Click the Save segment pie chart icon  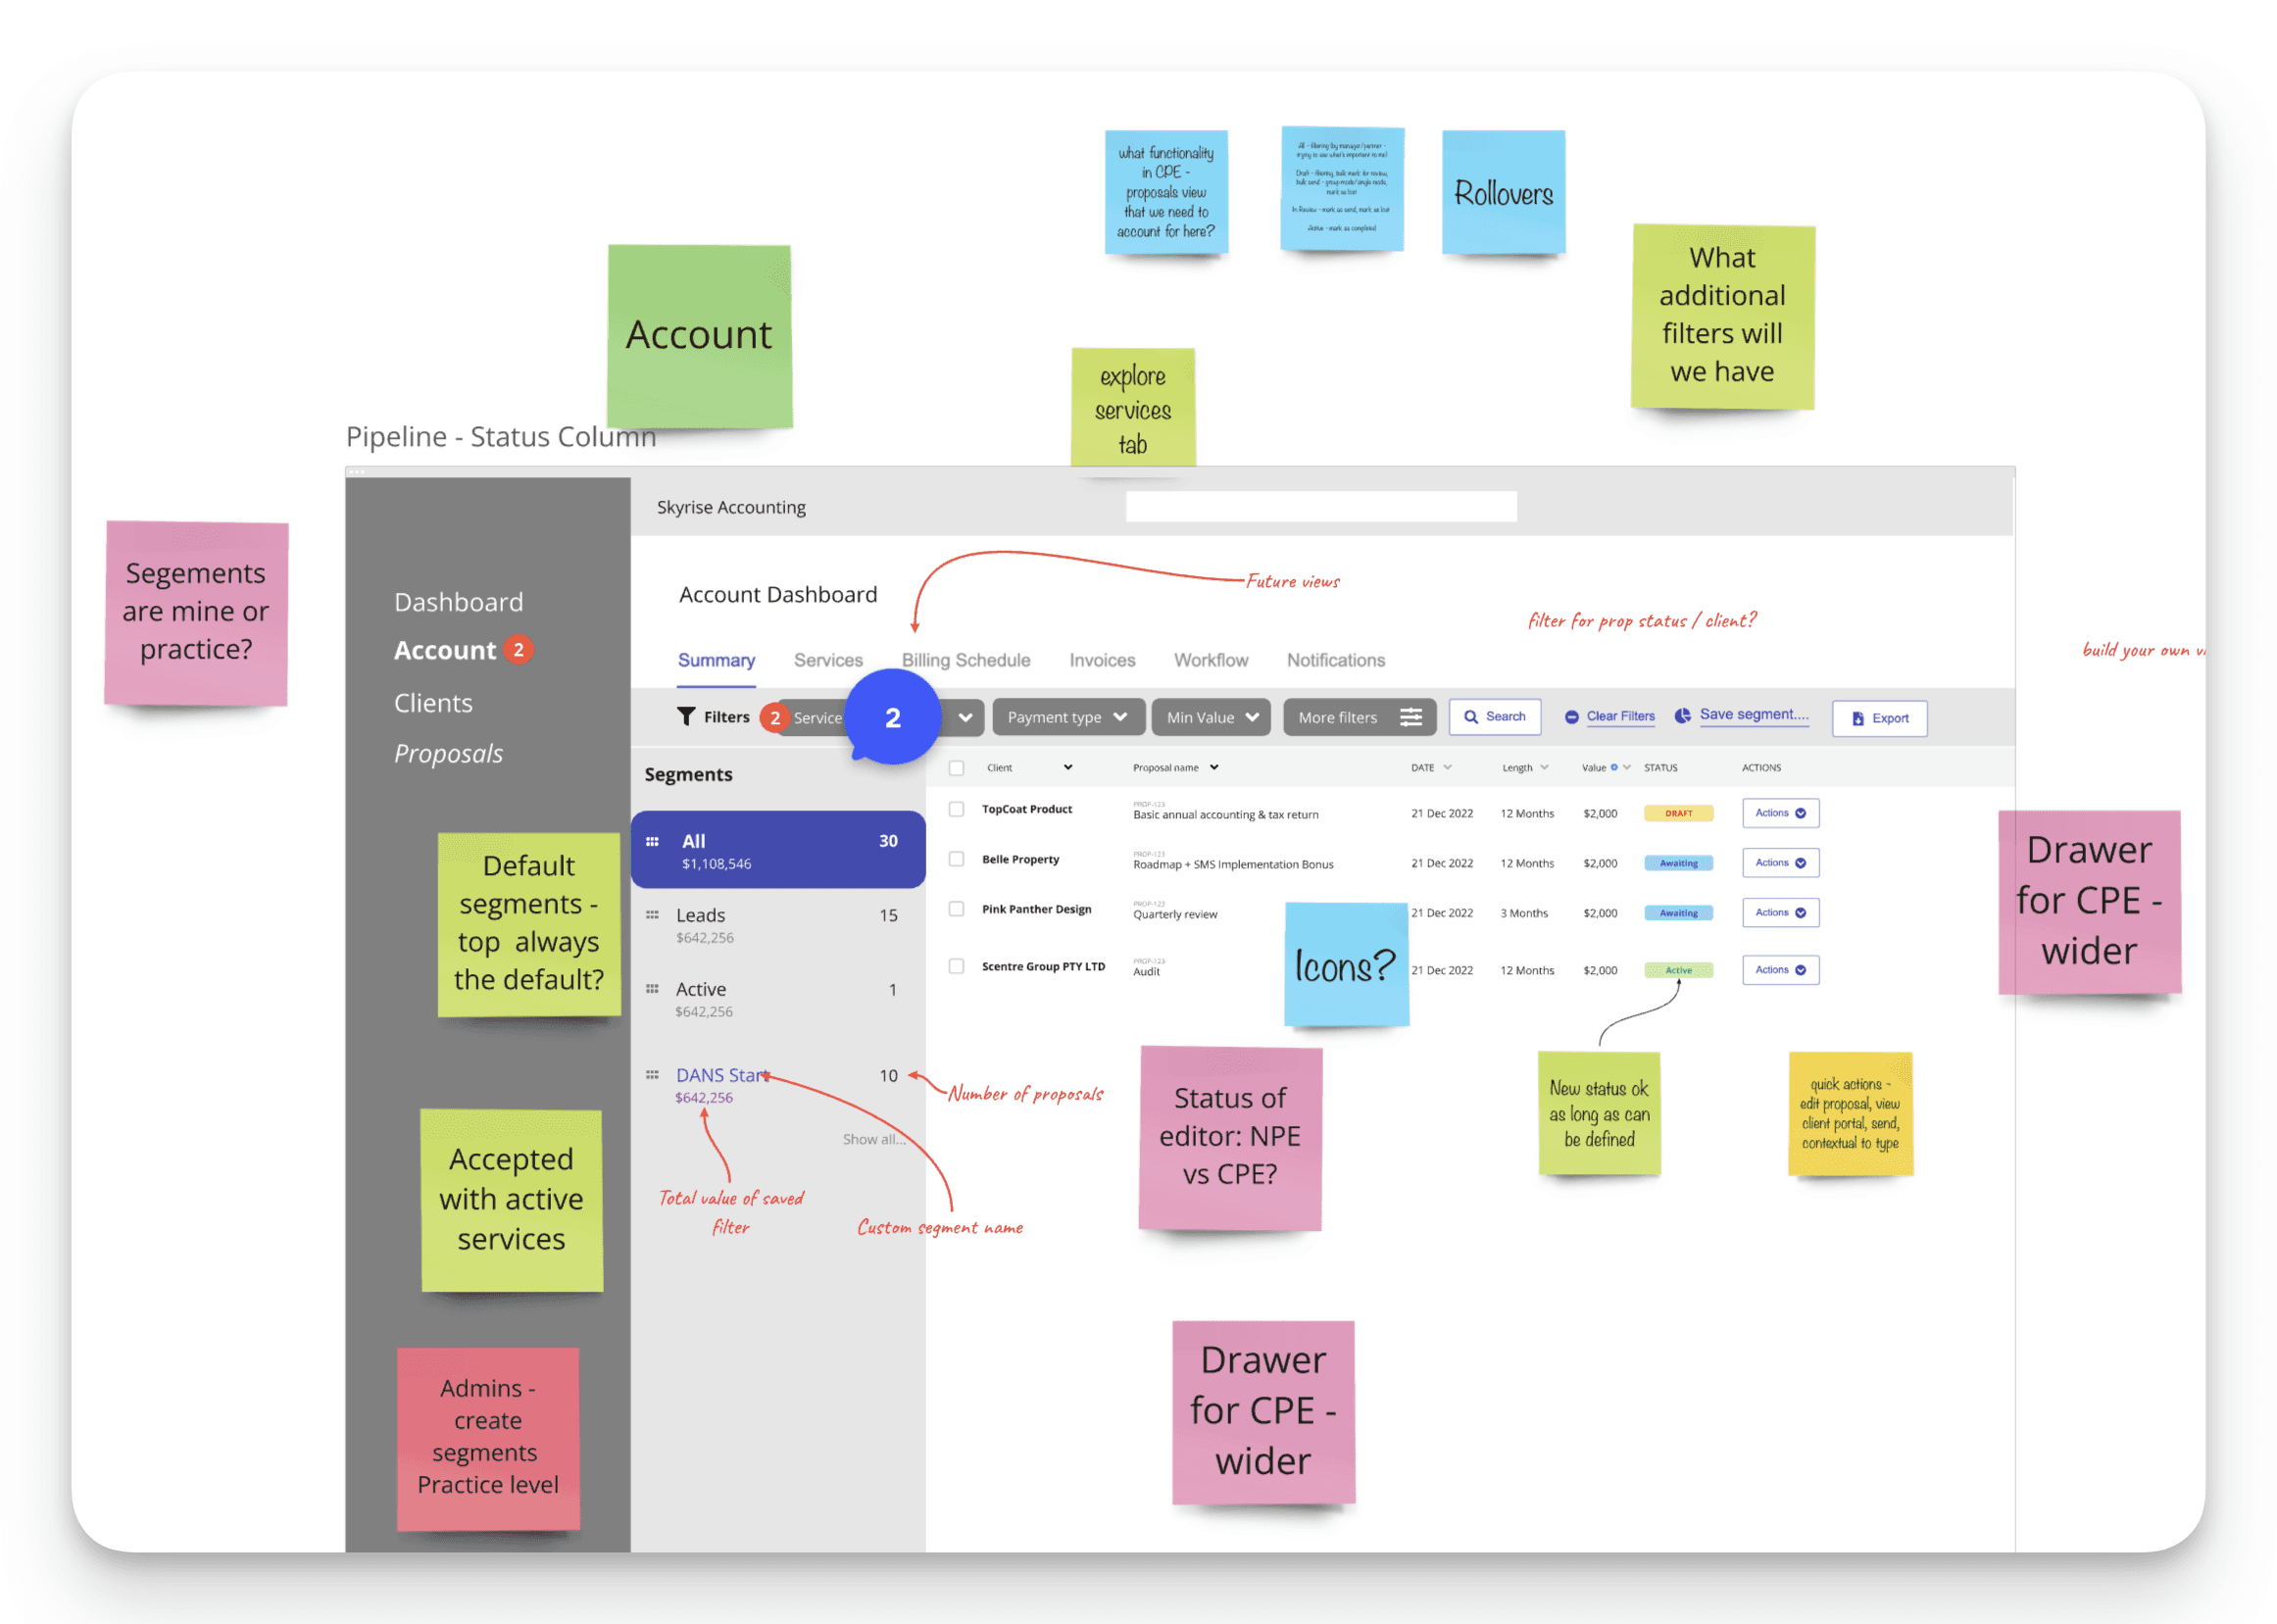pyautogui.click(x=1683, y=716)
